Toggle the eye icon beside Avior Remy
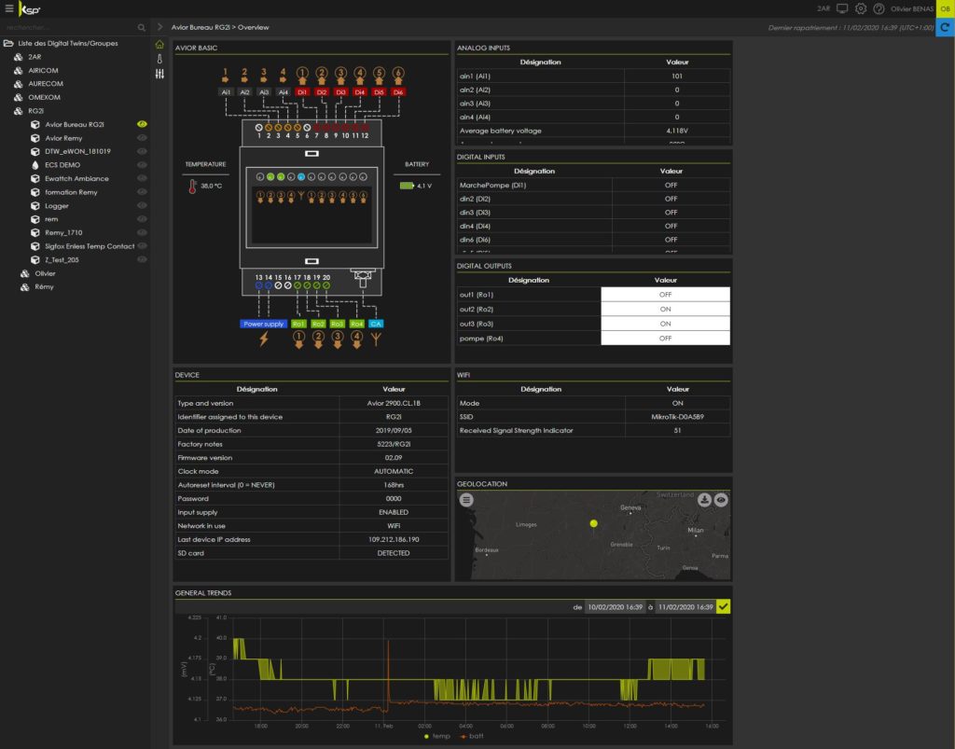Screen dimensions: 955x749 [143, 137]
